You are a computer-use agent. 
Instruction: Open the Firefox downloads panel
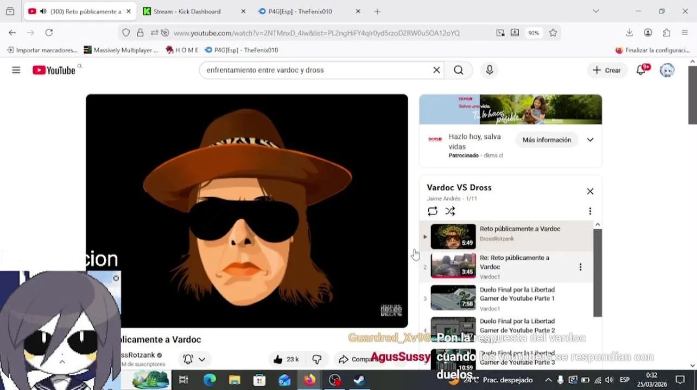(629, 33)
